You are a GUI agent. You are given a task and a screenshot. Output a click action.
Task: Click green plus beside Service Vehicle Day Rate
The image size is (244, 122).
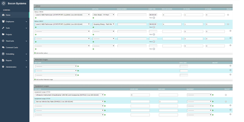[105, 102]
